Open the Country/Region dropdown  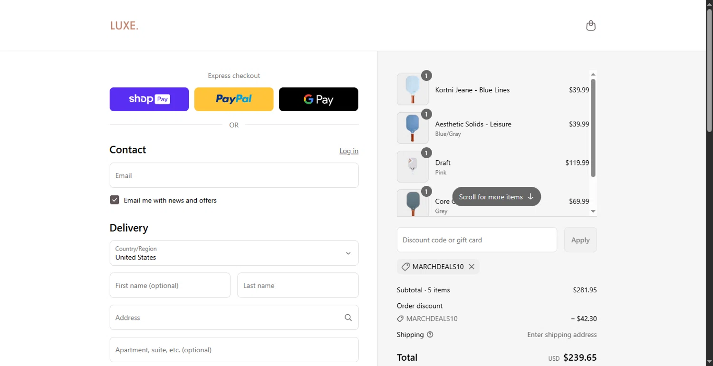pos(234,253)
